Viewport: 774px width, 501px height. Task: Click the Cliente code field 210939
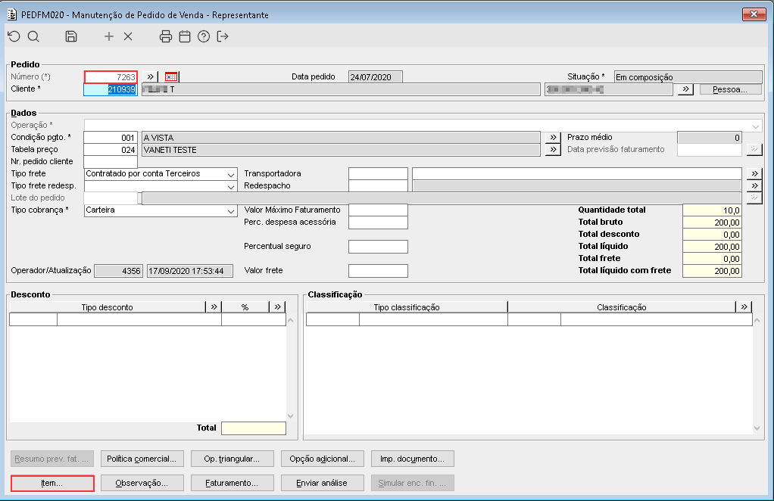coord(111,89)
